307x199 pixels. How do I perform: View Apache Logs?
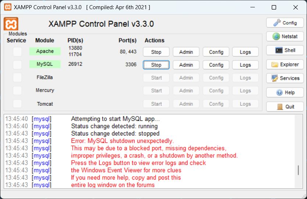[245, 52]
